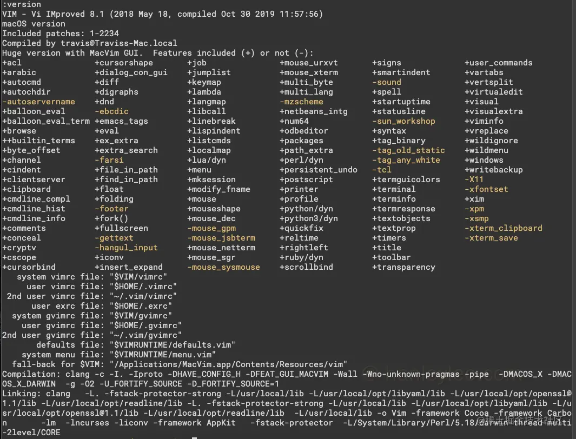Screen dimensions: 576x439
Task: Click the "$HOME/.gvimrc" path
Action: point(145,325)
